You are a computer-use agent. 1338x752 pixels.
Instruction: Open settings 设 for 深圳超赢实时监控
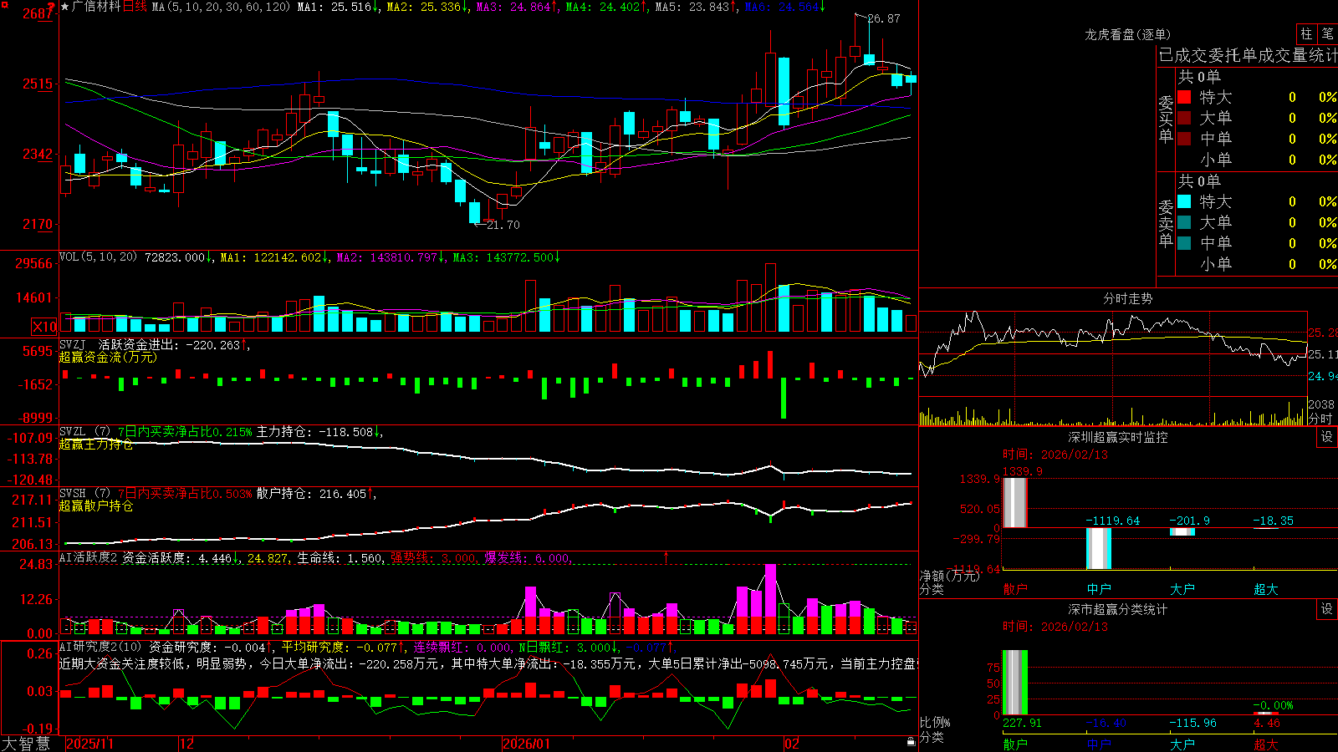point(1327,437)
